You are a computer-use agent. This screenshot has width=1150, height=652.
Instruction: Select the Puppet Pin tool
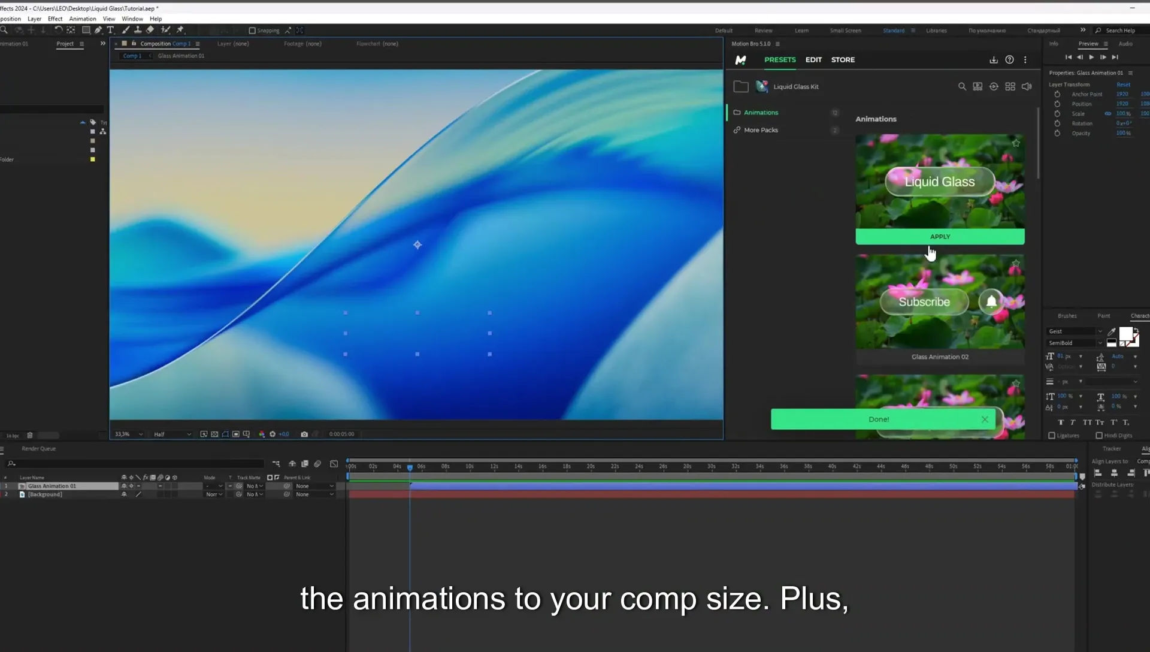coord(180,30)
